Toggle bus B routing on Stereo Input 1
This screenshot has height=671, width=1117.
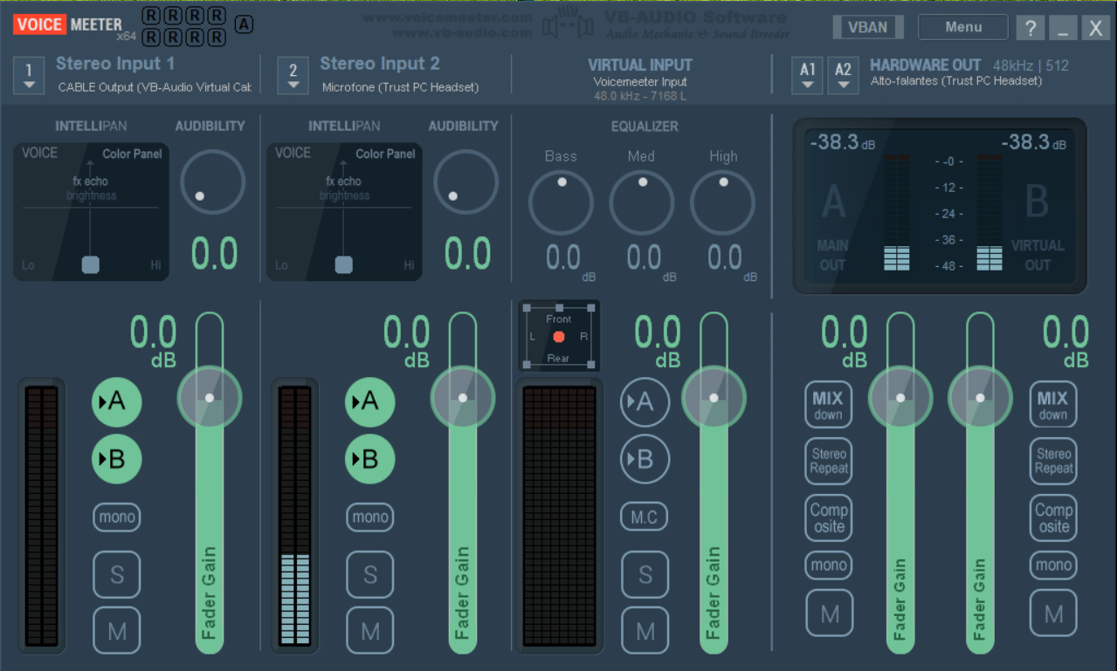click(x=116, y=459)
